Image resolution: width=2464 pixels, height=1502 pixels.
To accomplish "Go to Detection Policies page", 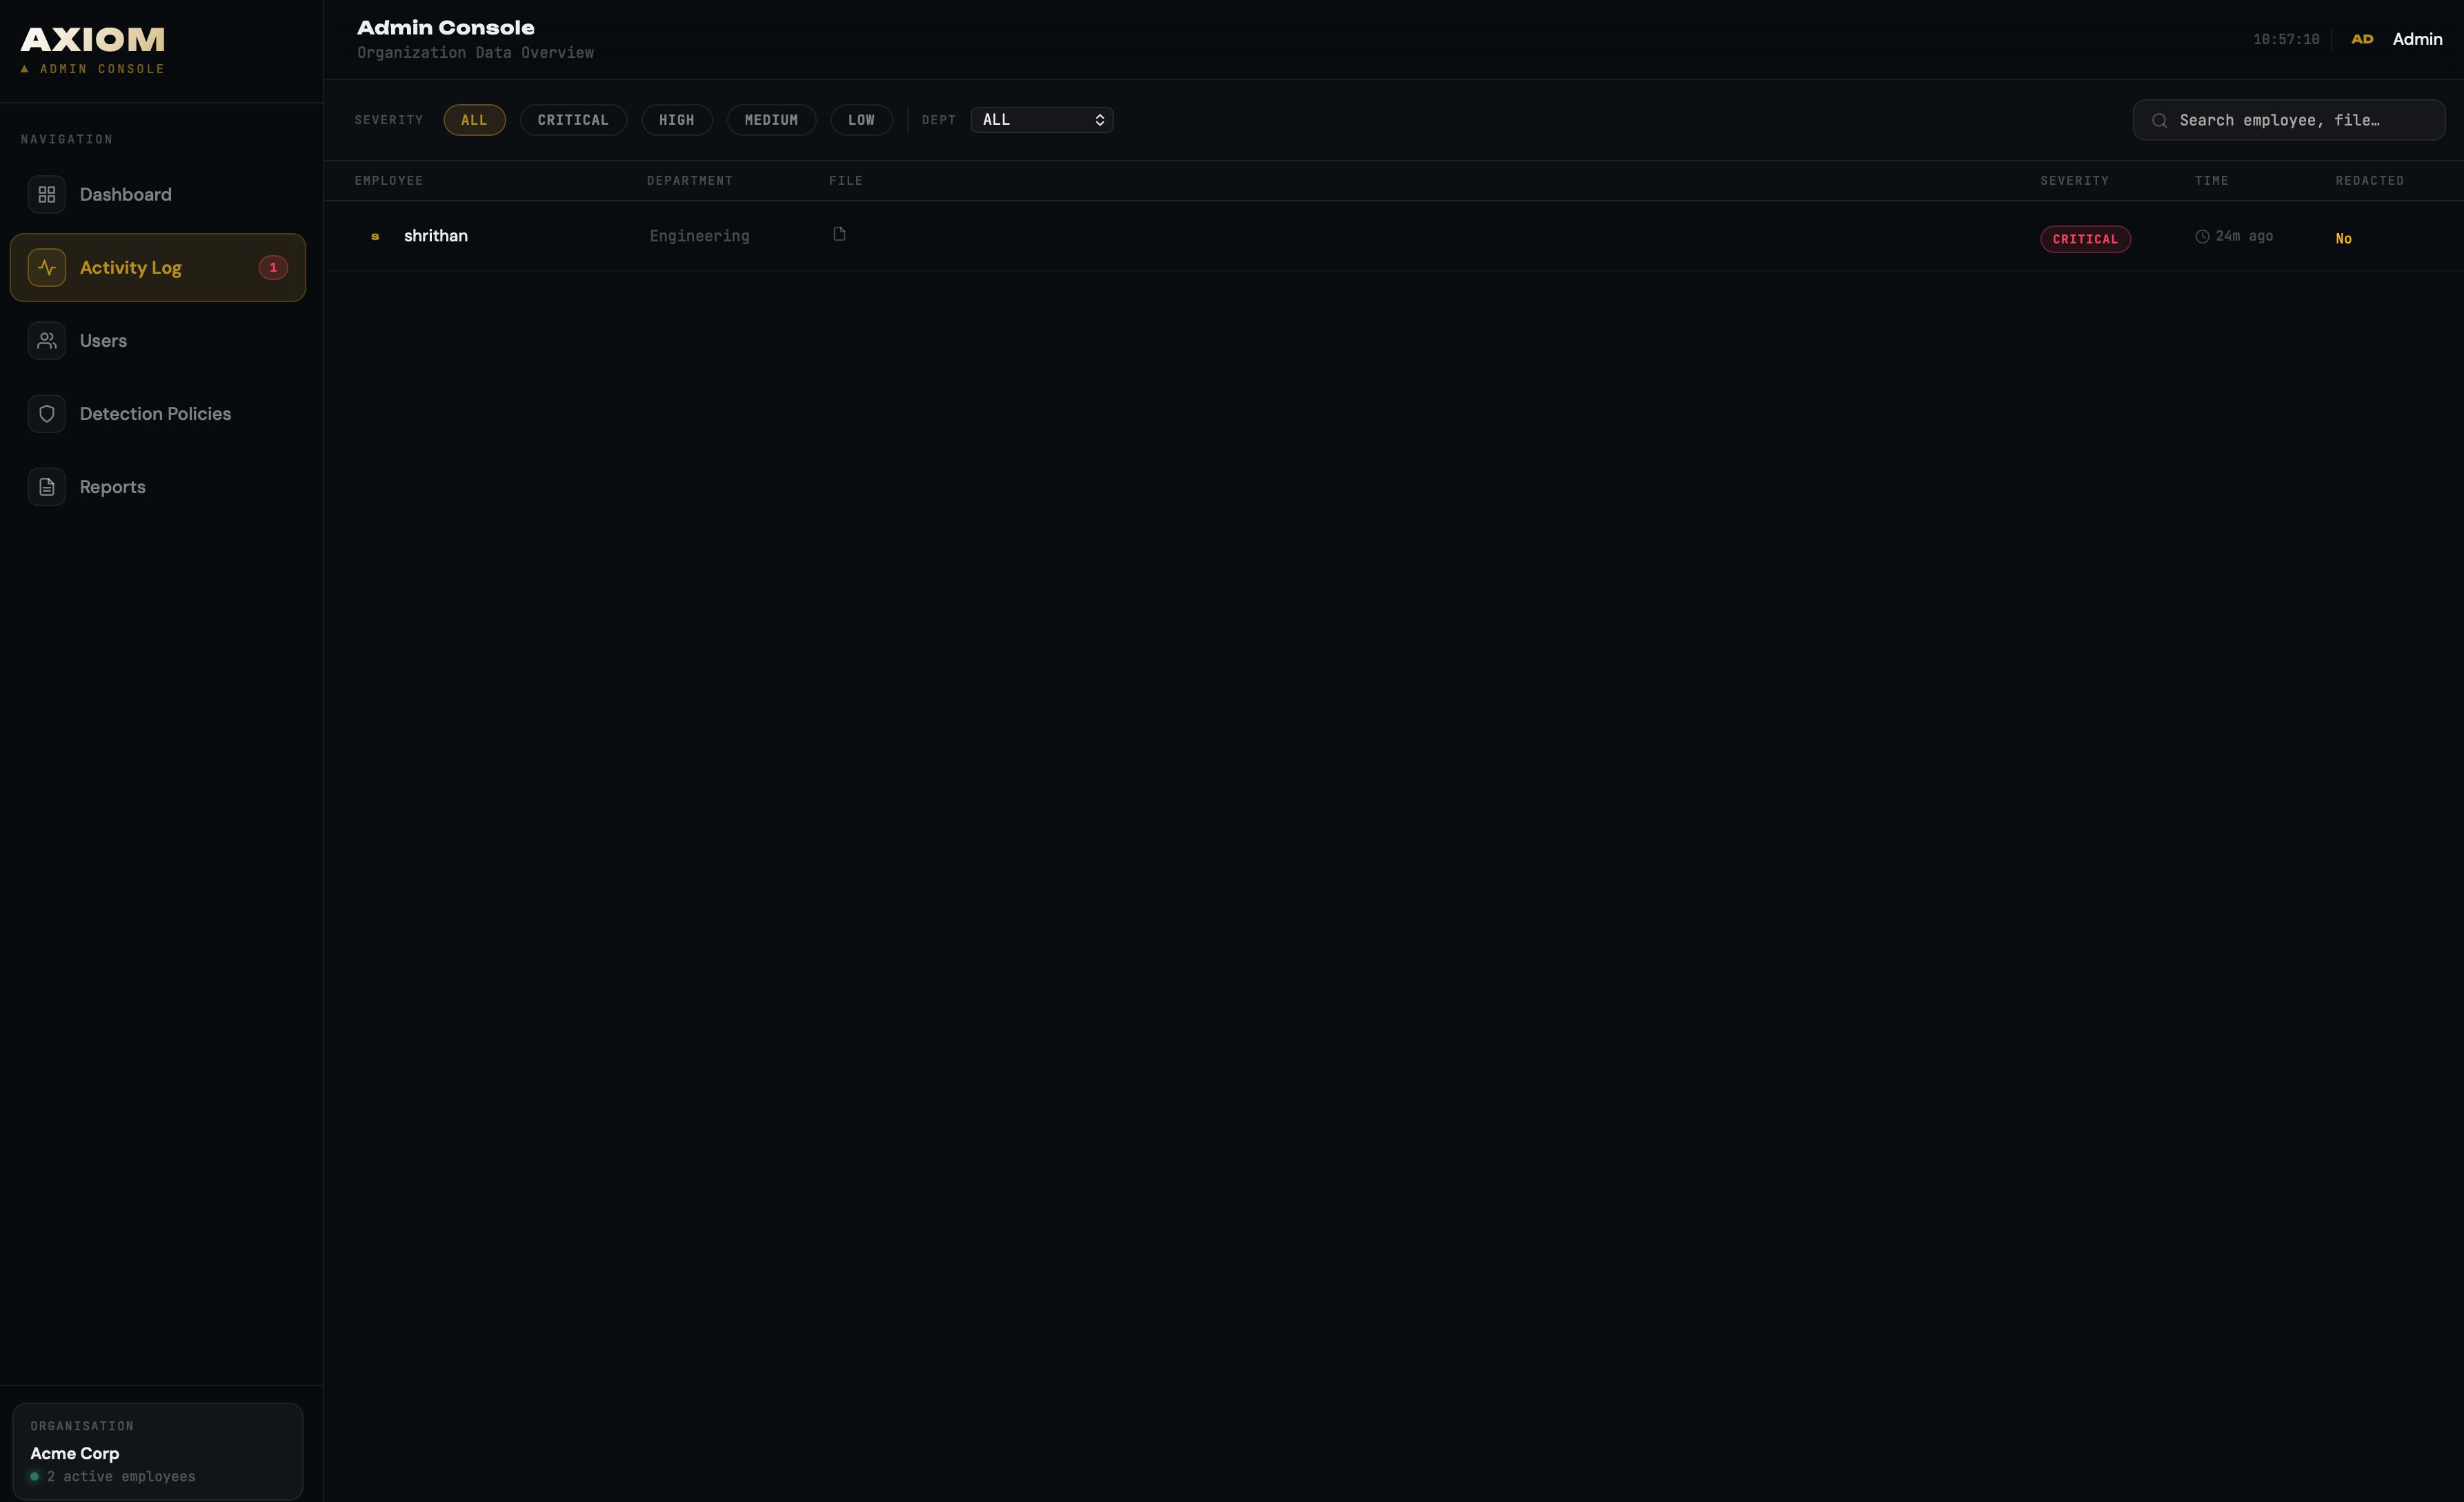I will point(155,414).
